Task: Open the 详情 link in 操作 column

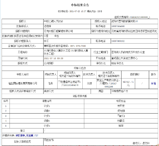Action: click(x=153, y=83)
